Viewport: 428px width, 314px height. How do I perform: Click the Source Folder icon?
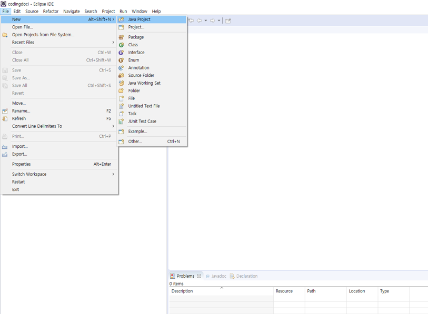(121, 75)
